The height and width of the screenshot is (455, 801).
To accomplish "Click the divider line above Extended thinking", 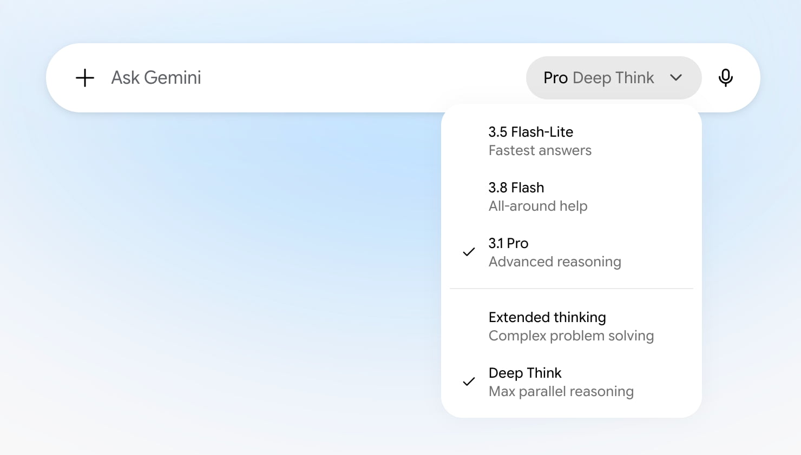I will [x=572, y=289].
